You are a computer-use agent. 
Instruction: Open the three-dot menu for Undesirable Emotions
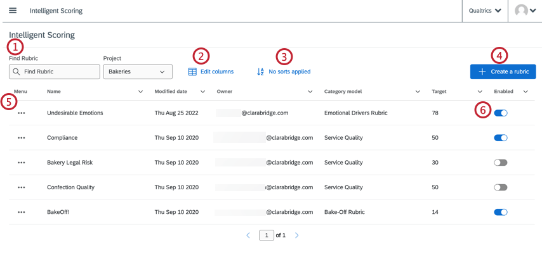pyautogui.click(x=22, y=113)
